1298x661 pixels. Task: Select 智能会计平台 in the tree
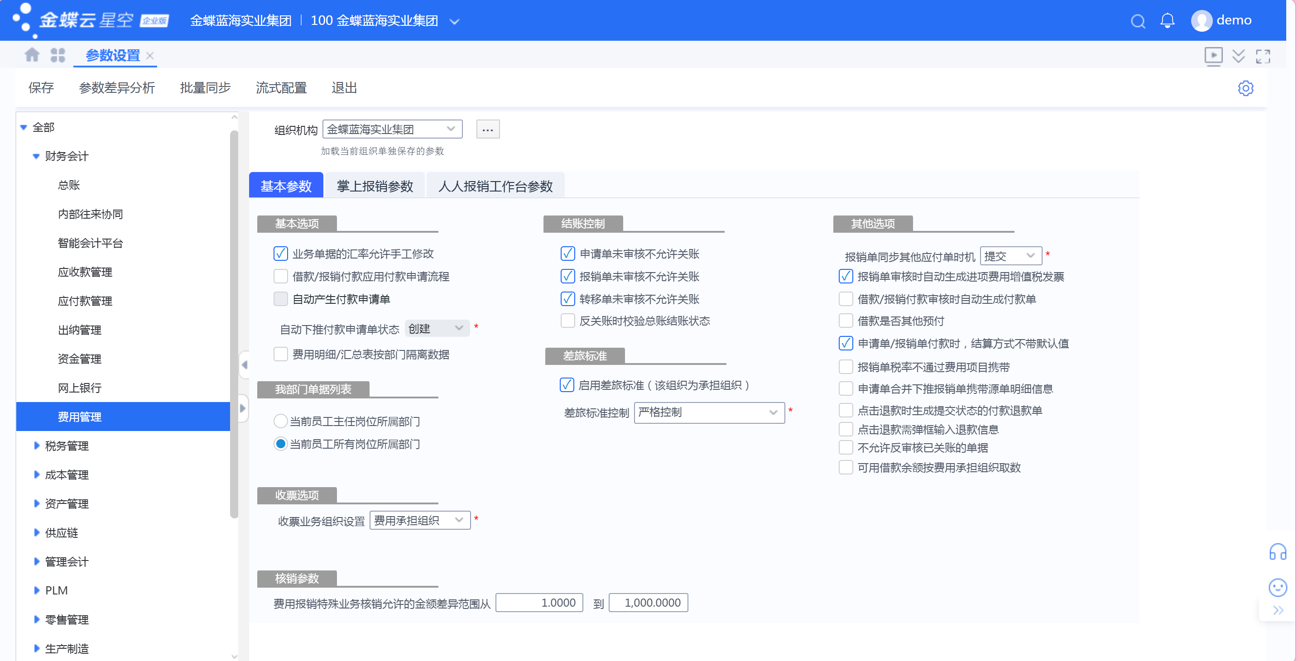click(x=90, y=243)
